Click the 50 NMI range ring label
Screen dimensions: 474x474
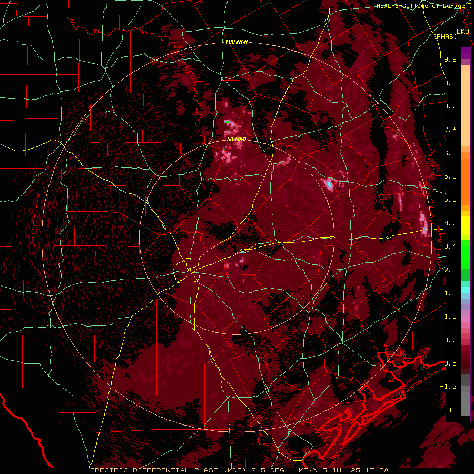coord(236,140)
